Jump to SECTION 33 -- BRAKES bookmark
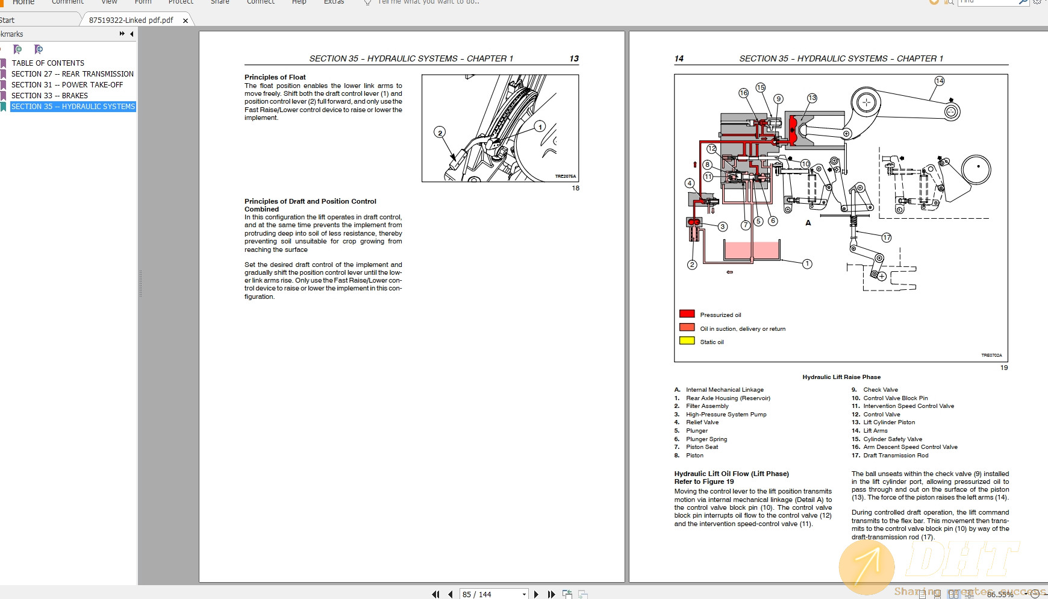The image size is (1048, 599). [49, 96]
